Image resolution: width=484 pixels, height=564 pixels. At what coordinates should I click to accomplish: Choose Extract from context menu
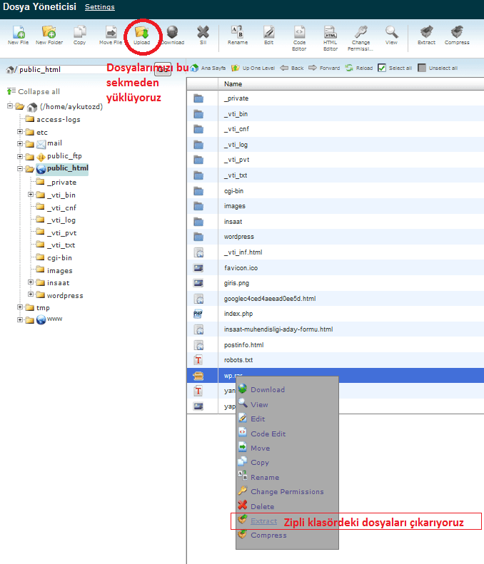(263, 521)
